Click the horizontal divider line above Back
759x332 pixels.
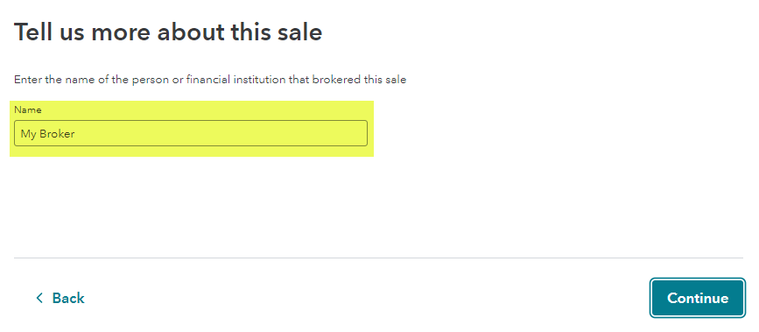click(x=378, y=258)
